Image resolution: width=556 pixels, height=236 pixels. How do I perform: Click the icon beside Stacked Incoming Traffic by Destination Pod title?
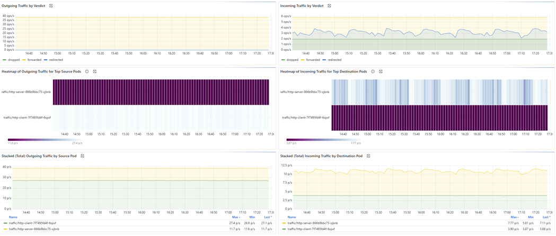pos(368,156)
